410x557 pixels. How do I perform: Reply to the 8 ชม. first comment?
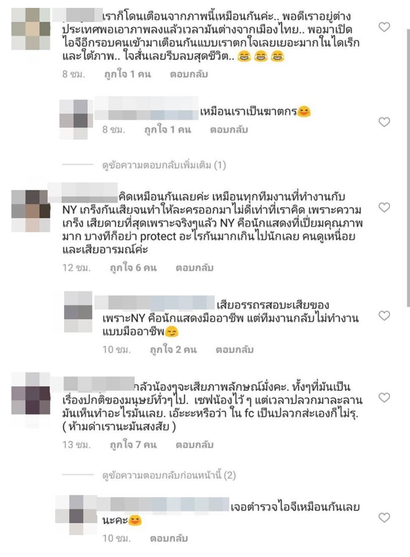pos(189,74)
